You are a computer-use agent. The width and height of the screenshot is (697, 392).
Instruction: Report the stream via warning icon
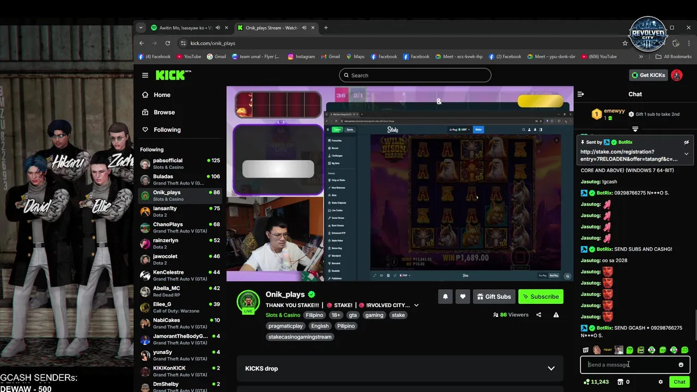556,315
